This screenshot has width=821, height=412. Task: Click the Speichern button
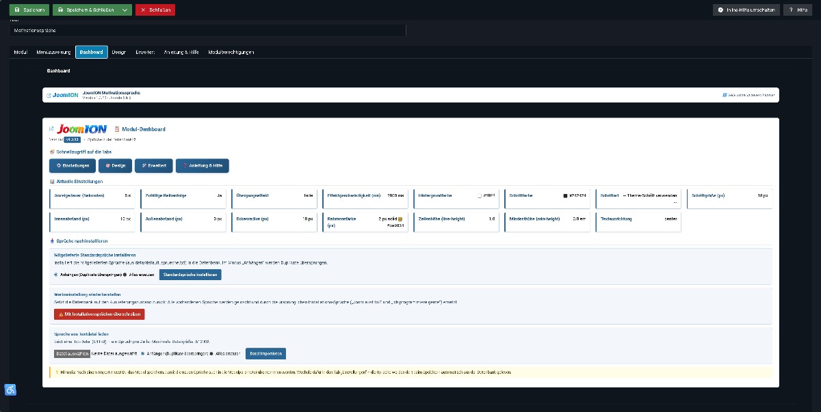coord(29,10)
